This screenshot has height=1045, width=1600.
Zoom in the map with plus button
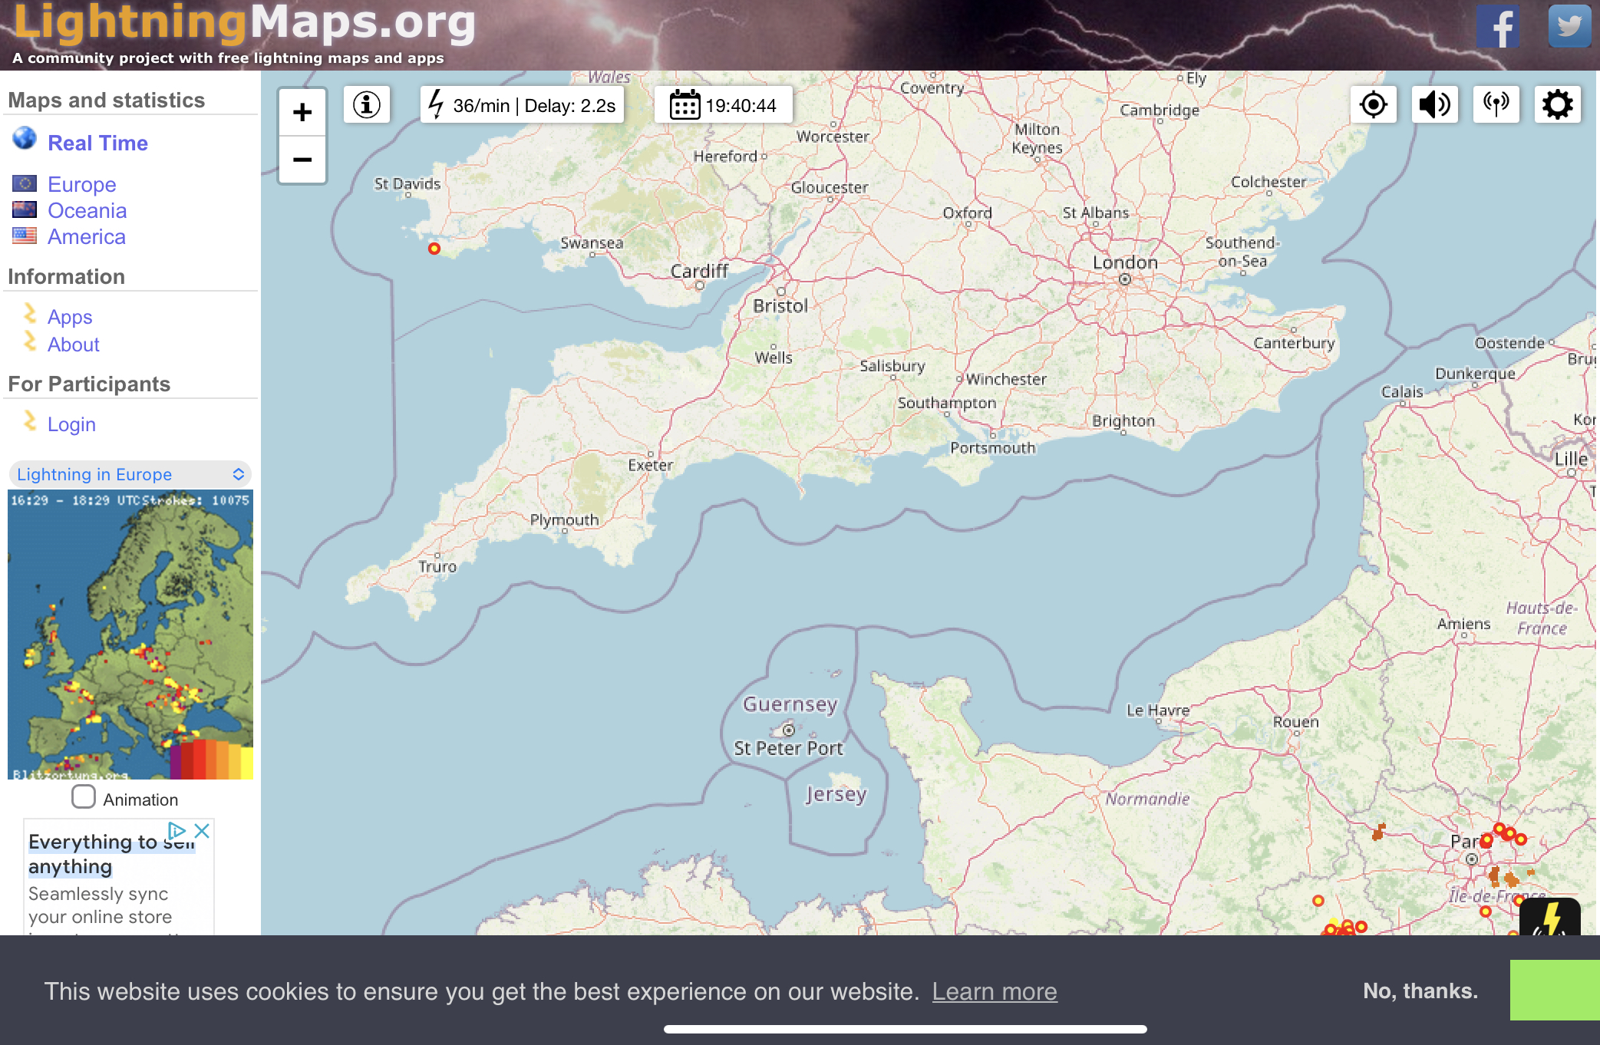(x=302, y=113)
